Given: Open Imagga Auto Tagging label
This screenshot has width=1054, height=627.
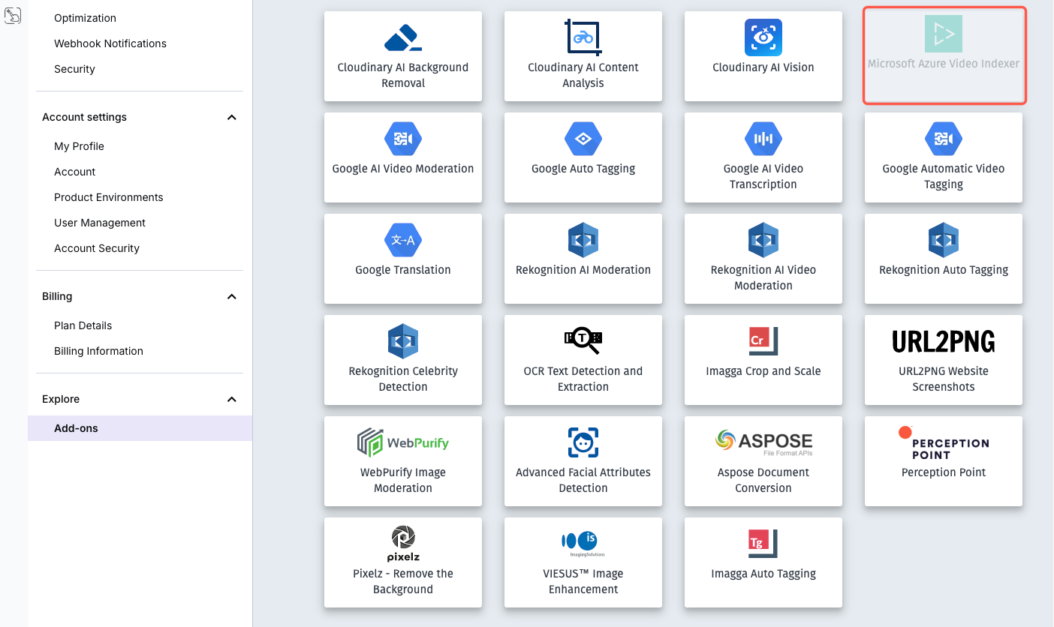Looking at the screenshot, I should (763, 574).
